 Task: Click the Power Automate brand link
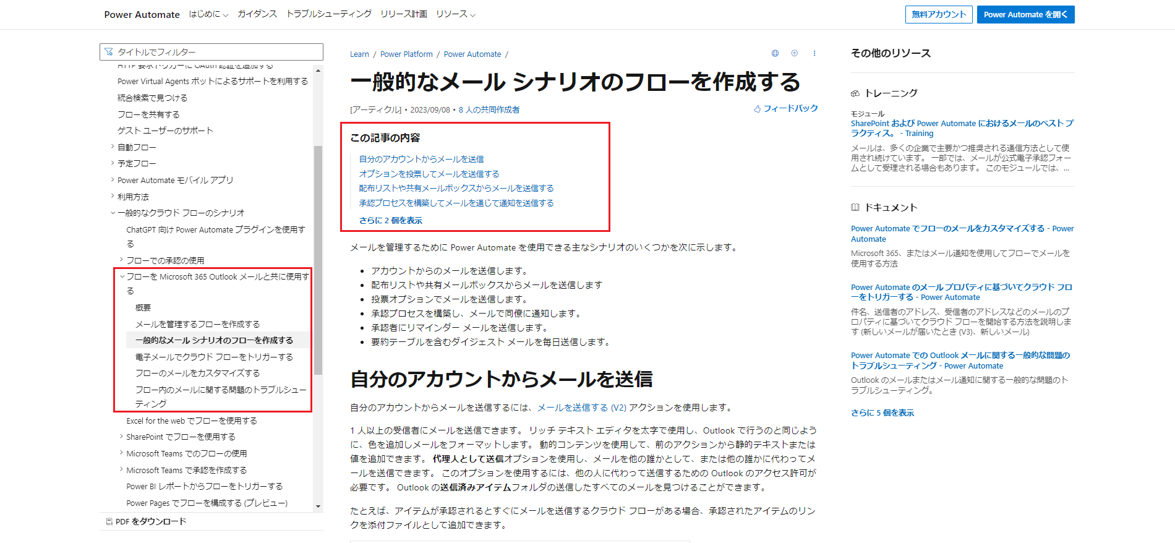coord(142,14)
